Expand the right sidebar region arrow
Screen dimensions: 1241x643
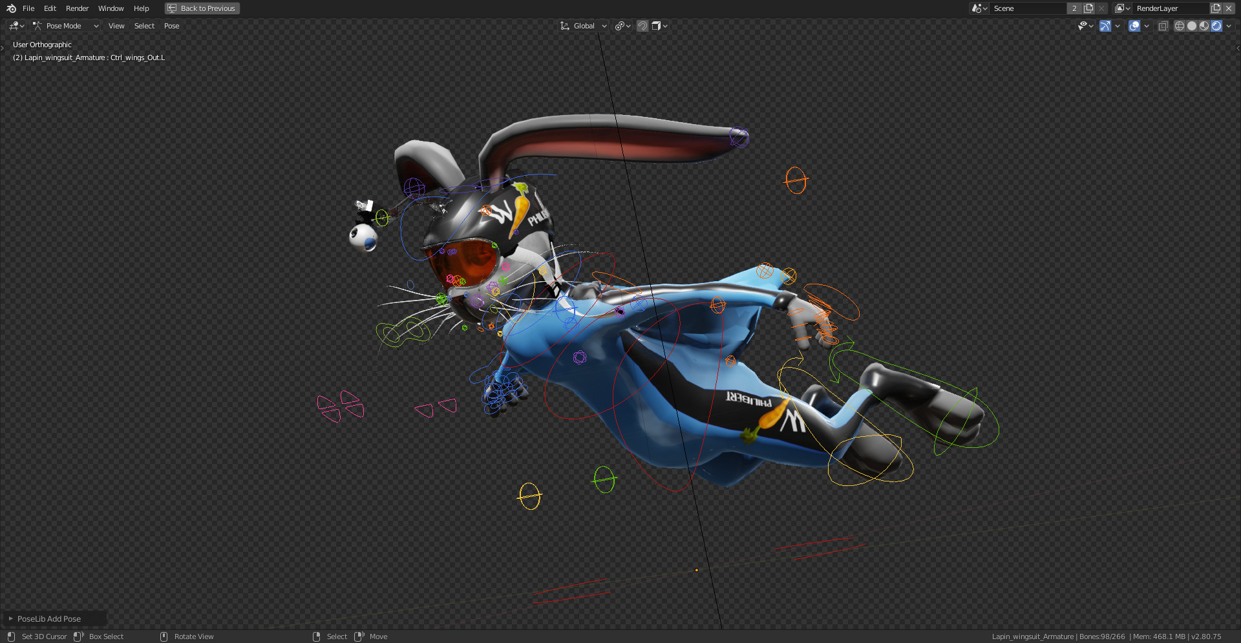1238,48
